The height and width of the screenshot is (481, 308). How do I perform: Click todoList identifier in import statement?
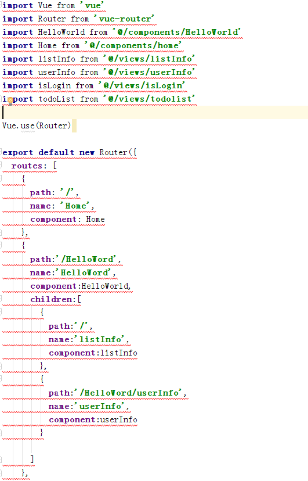tap(57, 99)
